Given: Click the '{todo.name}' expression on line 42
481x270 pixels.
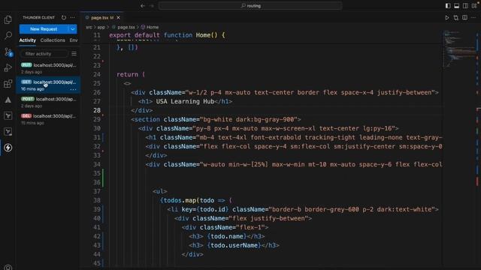Looking at the screenshot, I should tap(227, 236).
